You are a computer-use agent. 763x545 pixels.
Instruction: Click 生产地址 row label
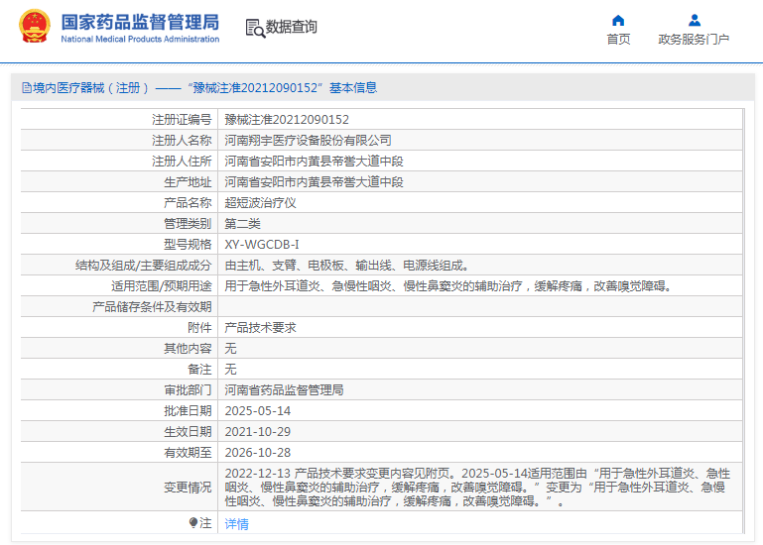(x=188, y=182)
